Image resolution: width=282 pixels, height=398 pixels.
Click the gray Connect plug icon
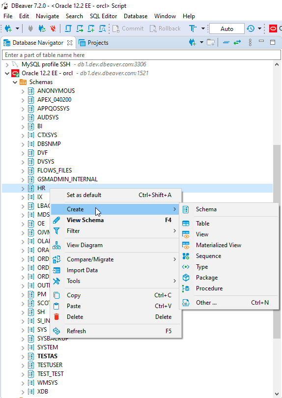click(x=30, y=28)
